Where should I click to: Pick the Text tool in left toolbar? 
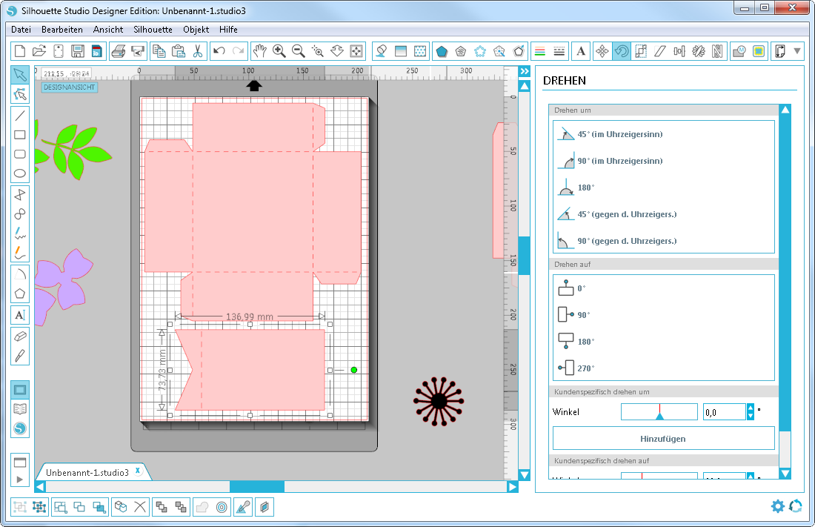pos(20,315)
